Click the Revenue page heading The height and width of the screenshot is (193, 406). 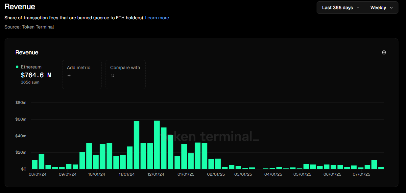coord(20,7)
